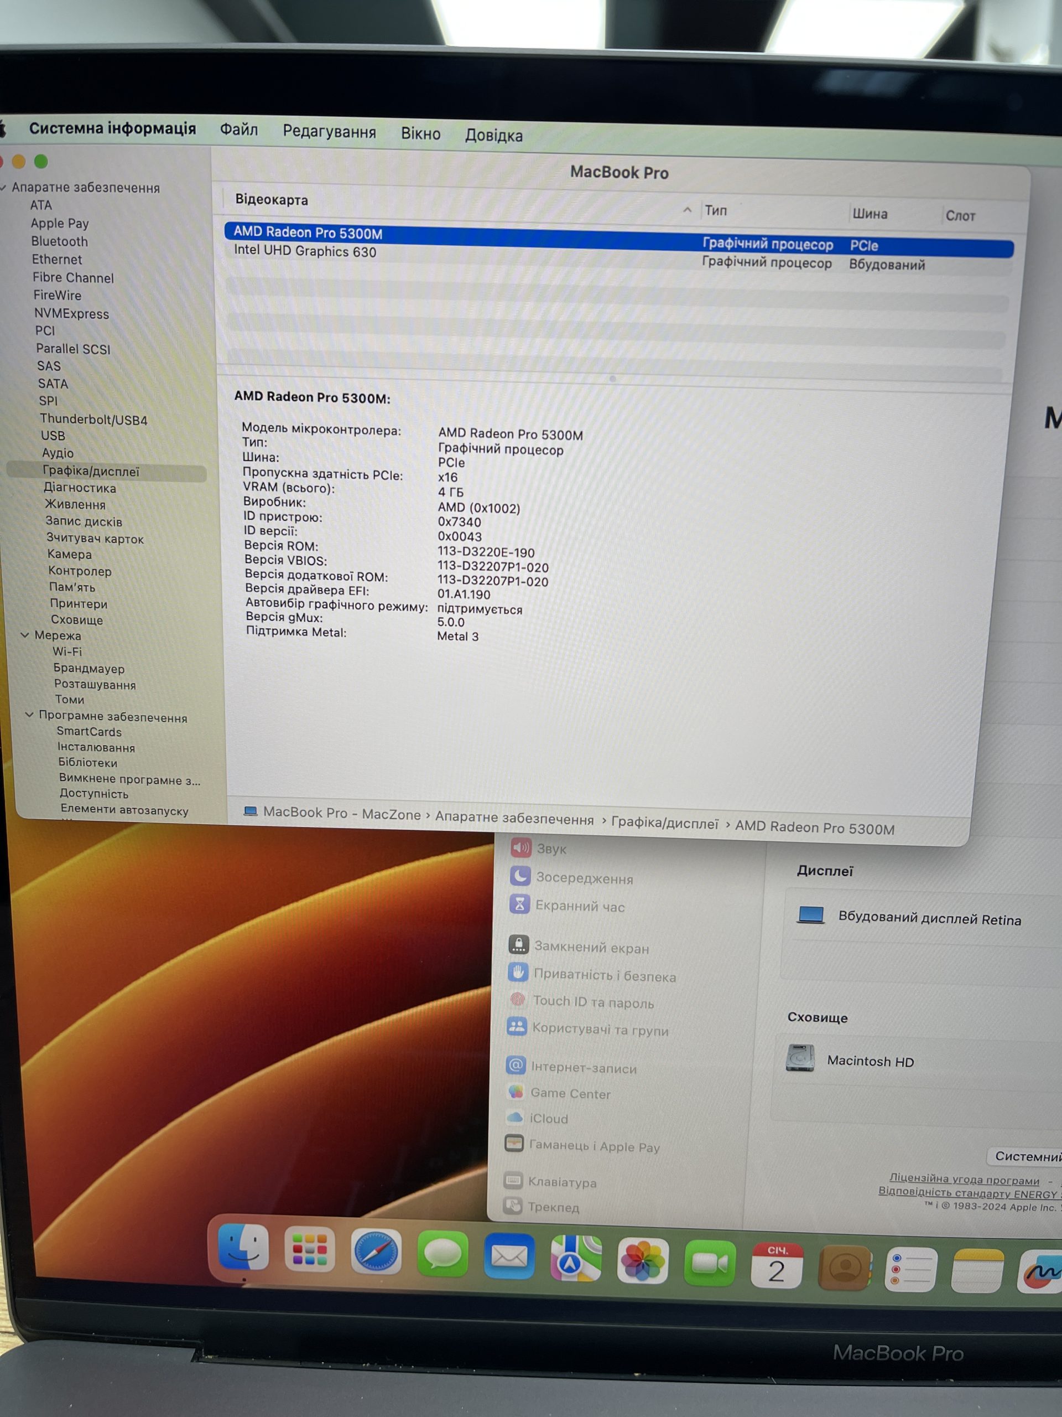Open Touch ID та пароль settings

[x=581, y=1001]
